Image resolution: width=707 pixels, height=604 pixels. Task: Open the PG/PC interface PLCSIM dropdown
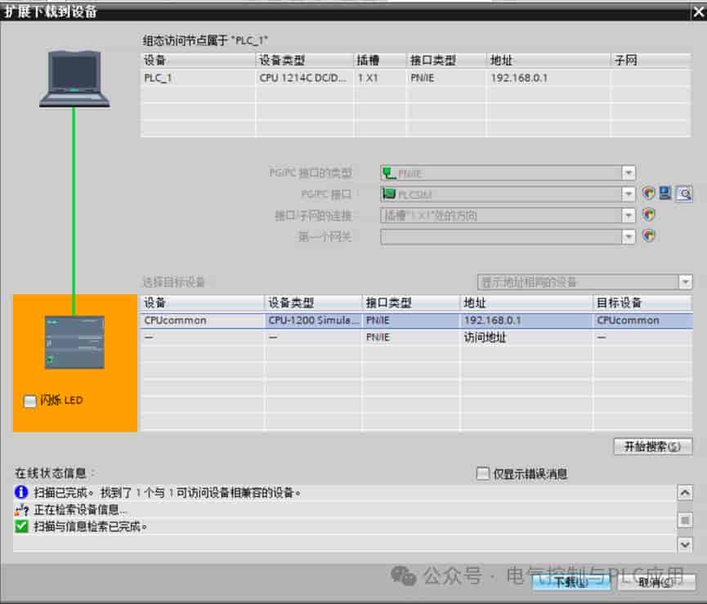point(628,195)
